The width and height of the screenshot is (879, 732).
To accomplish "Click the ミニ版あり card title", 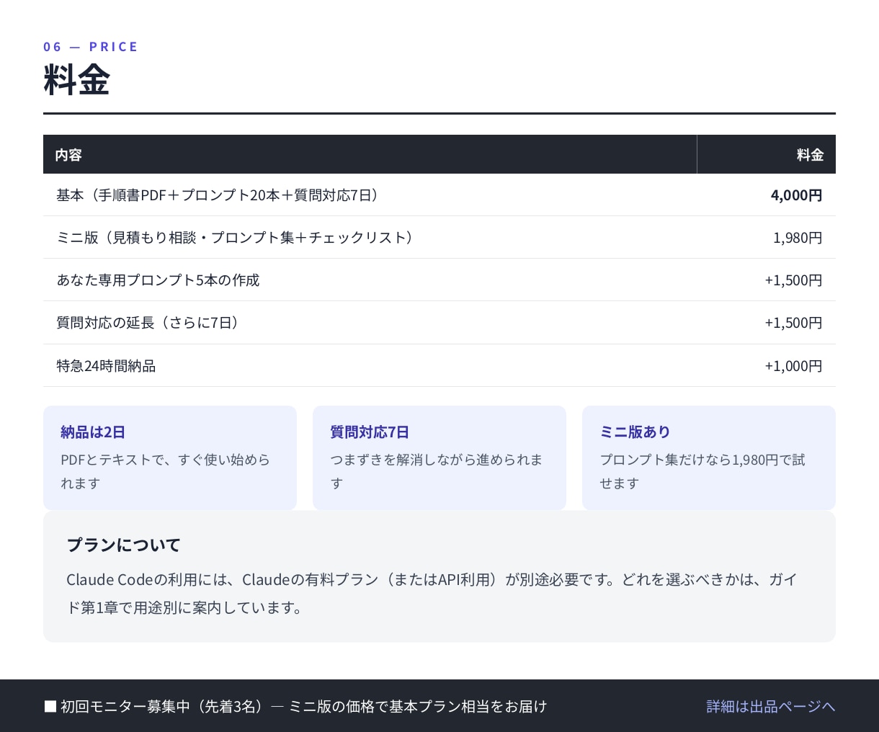I will 635,432.
